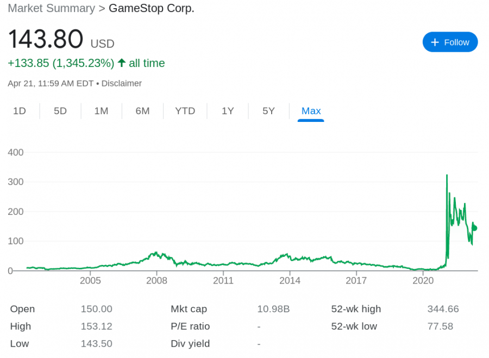Click the 52-wk low value 77.58
489x358 pixels.
[x=440, y=326]
